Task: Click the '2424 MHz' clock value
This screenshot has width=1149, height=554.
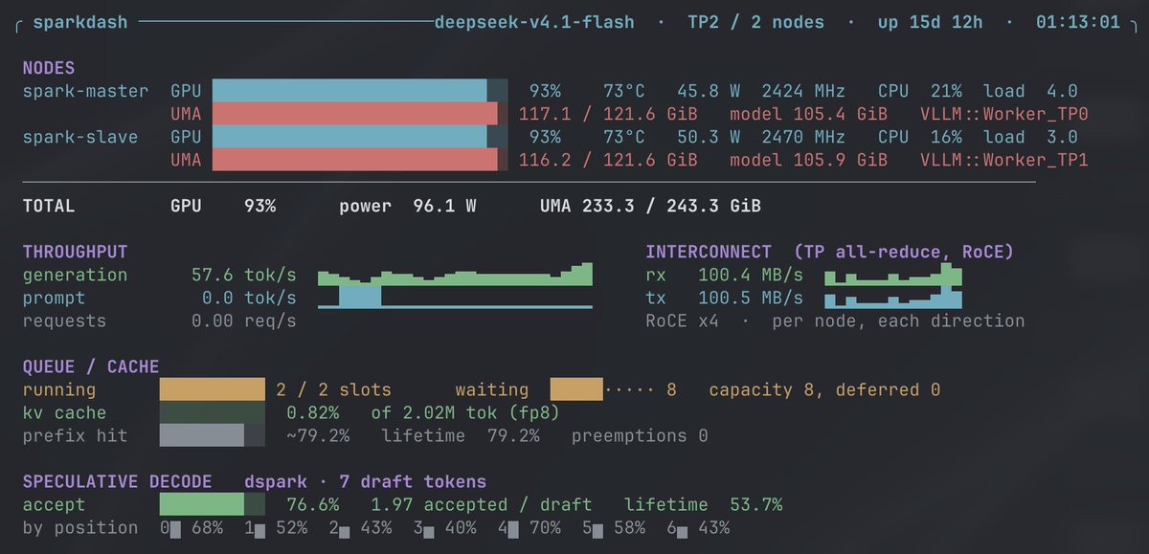Action: (x=803, y=92)
